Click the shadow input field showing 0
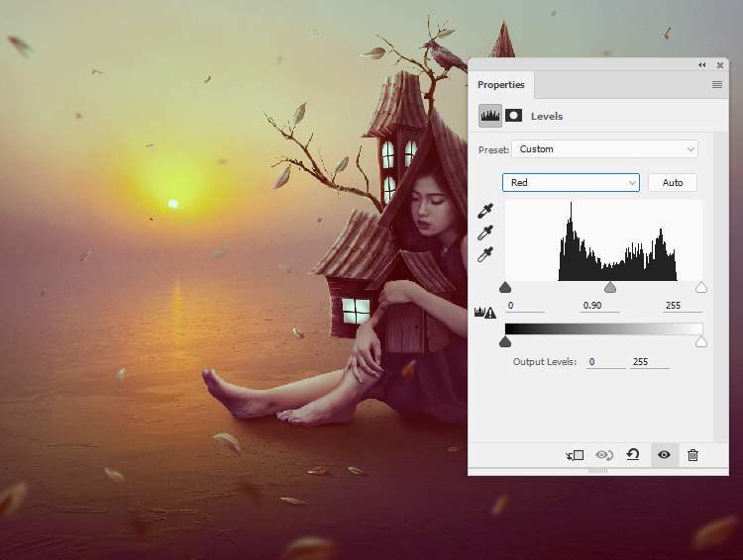This screenshot has height=560, width=743. click(525, 306)
